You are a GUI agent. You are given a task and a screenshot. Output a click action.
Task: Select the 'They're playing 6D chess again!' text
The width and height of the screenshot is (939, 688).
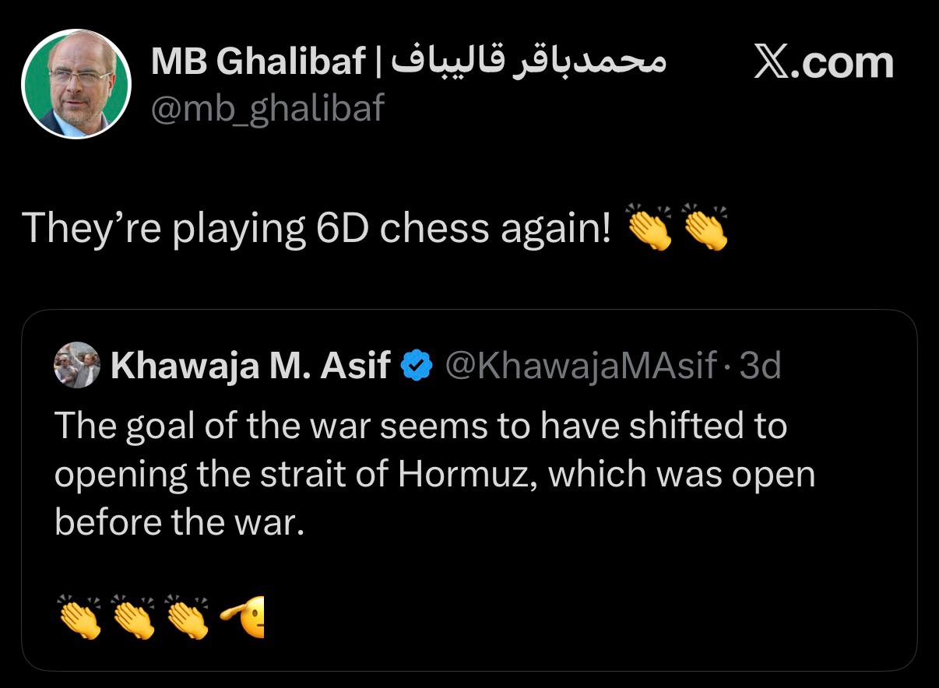pyautogui.click(x=318, y=228)
